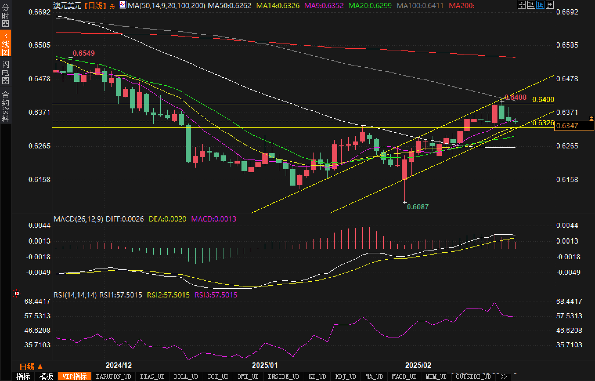This screenshot has width=595, height=381.
Task: Click the 0.6549 high price marker
Action: (84, 53)
